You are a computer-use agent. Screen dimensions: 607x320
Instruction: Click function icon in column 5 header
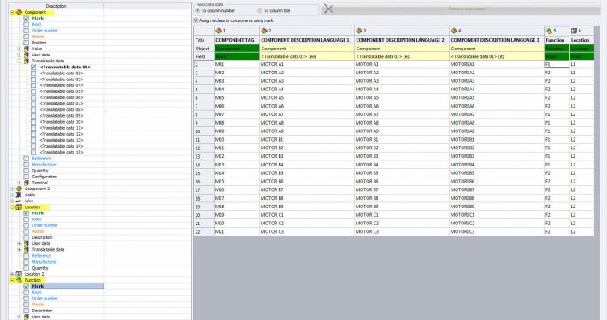click(549, 31)
